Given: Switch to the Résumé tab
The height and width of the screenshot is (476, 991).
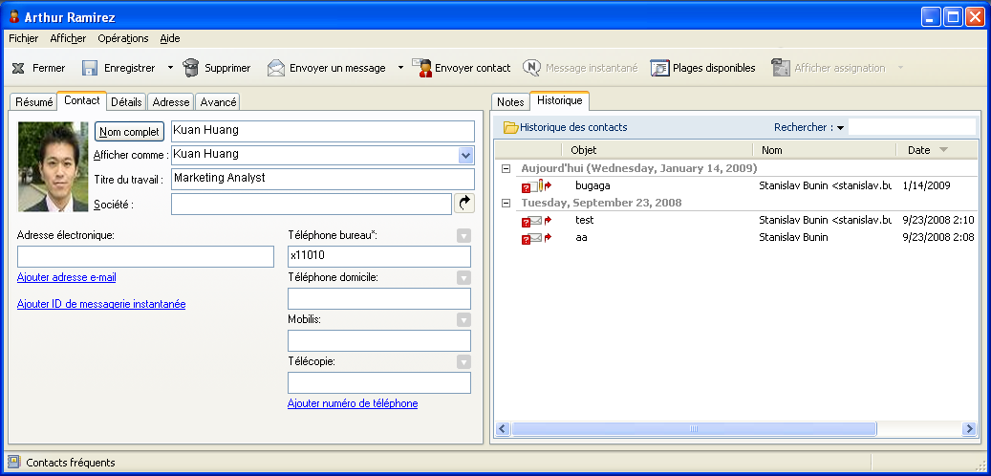Looking at the screenshot, I should coord(34,101).
